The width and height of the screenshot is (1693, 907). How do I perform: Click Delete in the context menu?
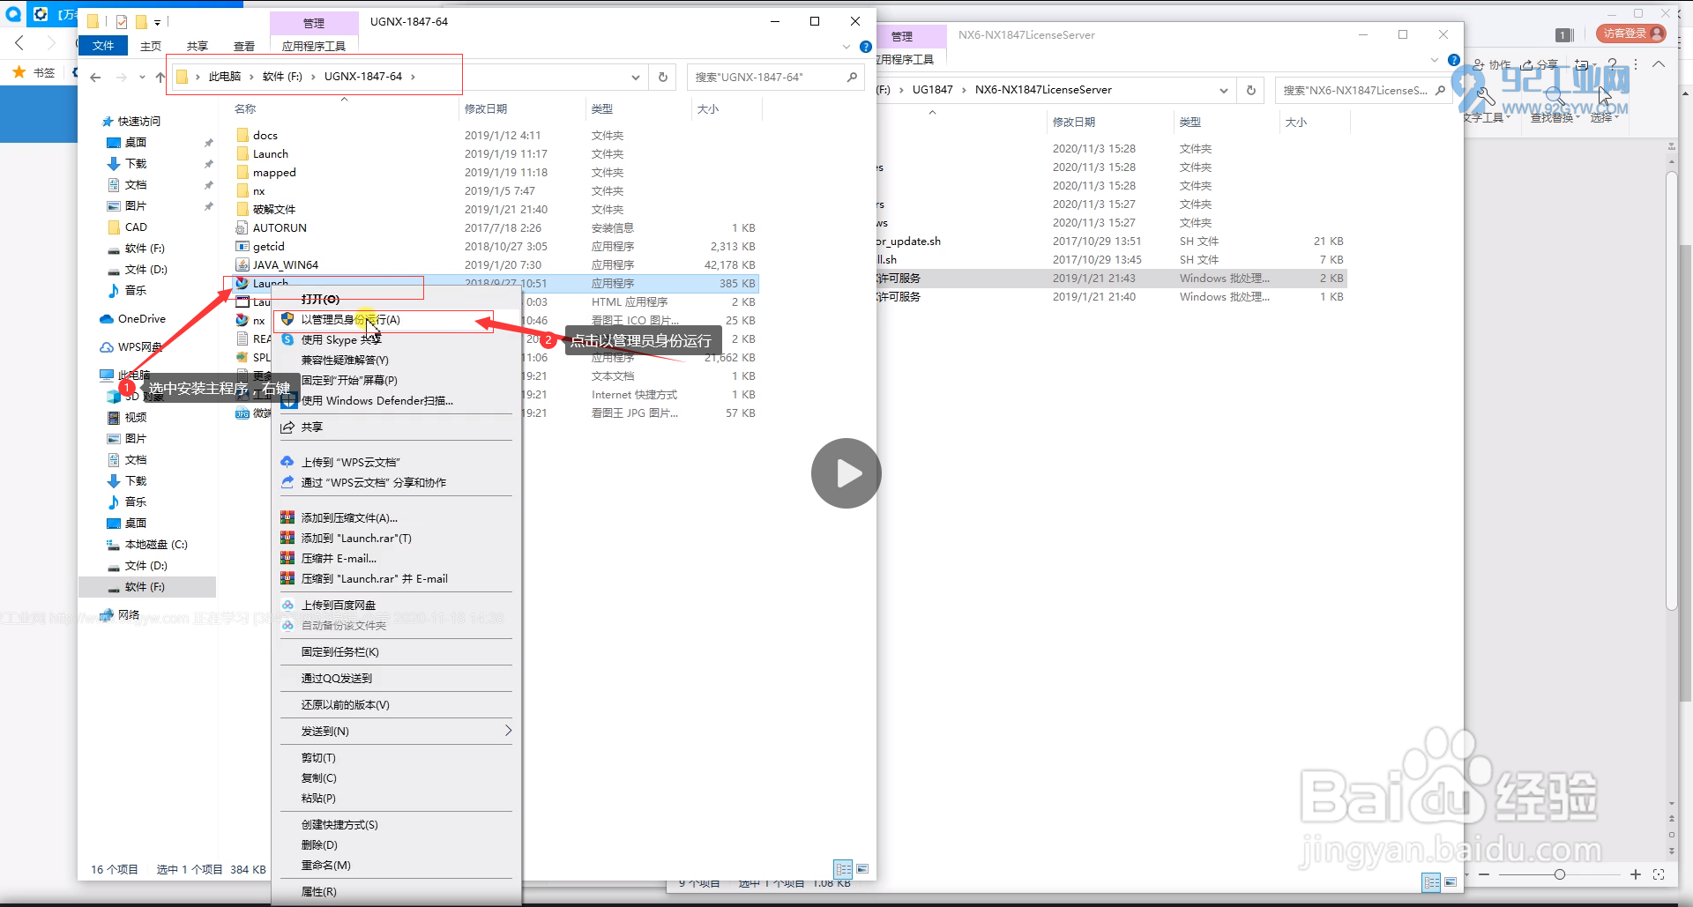coord(319,844)
